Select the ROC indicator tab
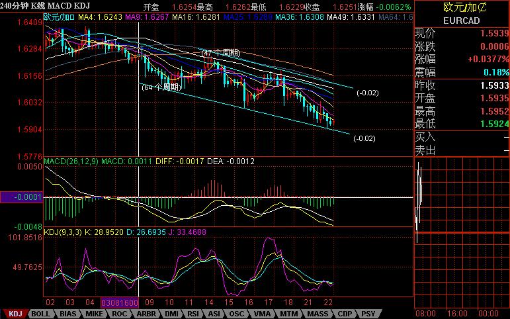 pos(119,314)
